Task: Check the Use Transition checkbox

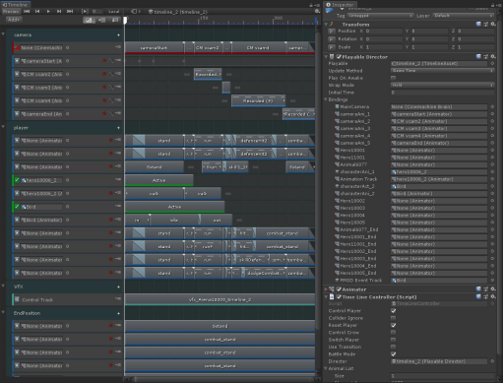Action: click(x=393, y=347)
